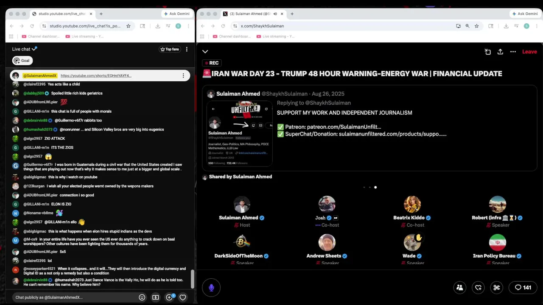Open the Top fans leaderboard
This screenshot has height=305, width=543.
pos(170,49)
